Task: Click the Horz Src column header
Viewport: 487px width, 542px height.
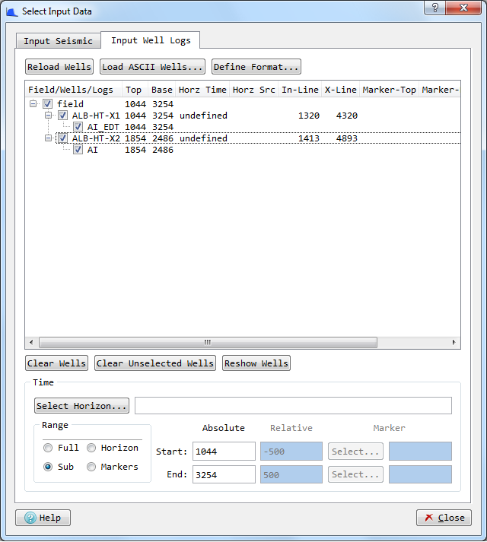Action: pyautogui.click(x=253, y=90)
